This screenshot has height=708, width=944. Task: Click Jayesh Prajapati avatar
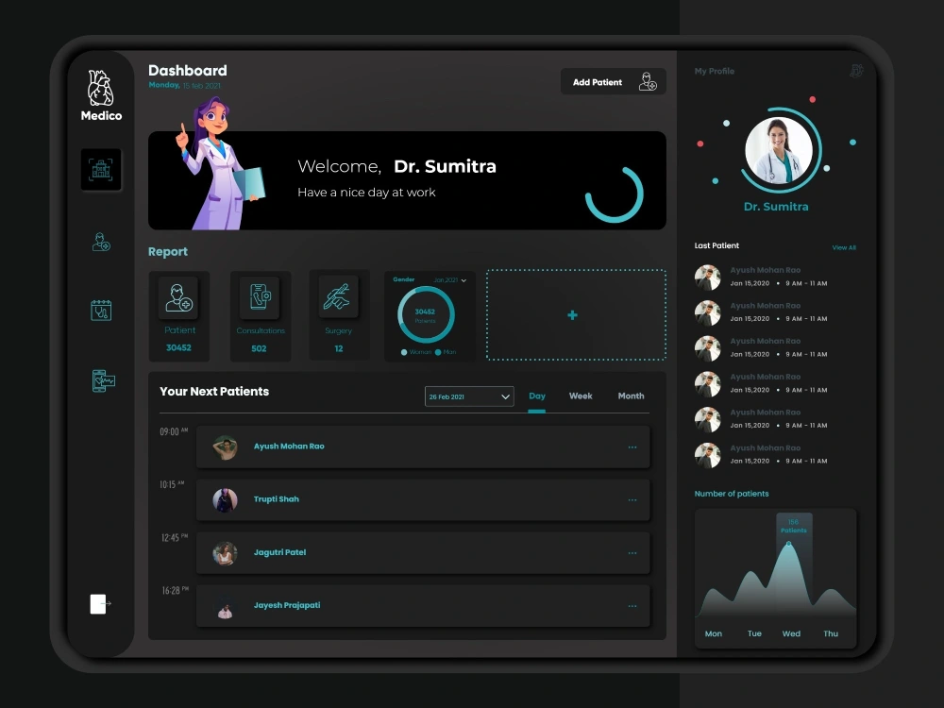[226, 606]
